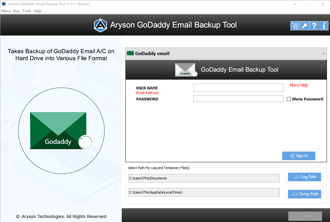Open the Tools menu

point(27,11)
